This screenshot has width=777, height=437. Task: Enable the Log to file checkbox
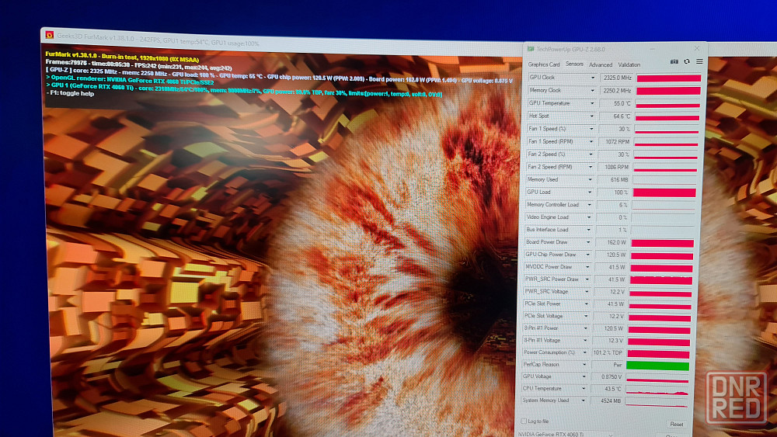pyautogui.click(x=523, y=421)
